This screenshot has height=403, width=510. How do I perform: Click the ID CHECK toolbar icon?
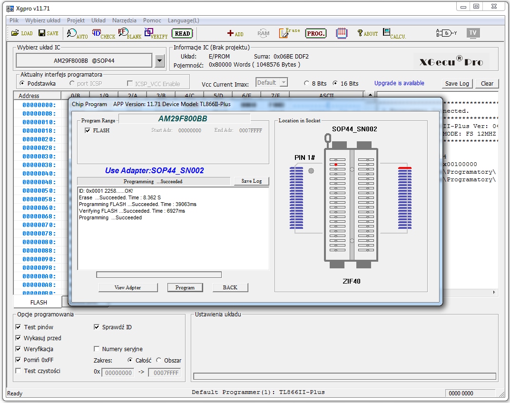tap(103, 33)
